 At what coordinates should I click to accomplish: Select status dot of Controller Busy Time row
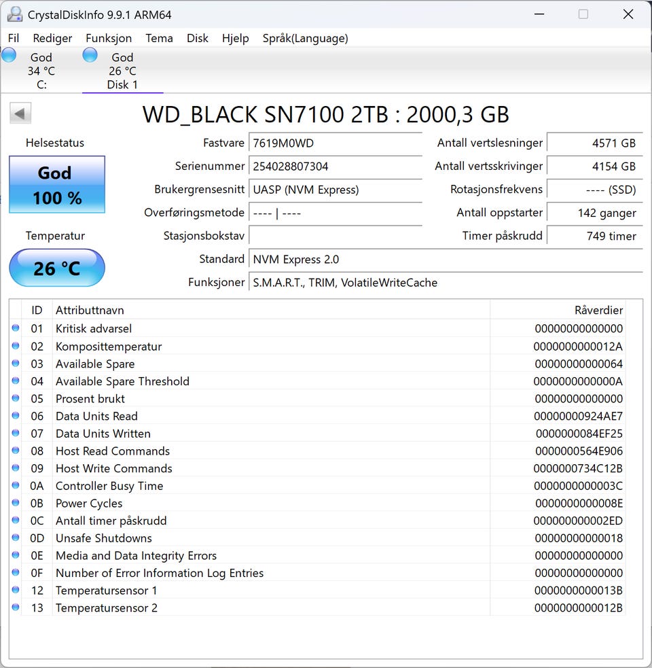click(x=16, y=486)
